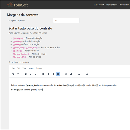Image resolution: width=130 pixels, height=130 pixels.
Task: Click the FolkSoft logo
Action: click(18, 5)
